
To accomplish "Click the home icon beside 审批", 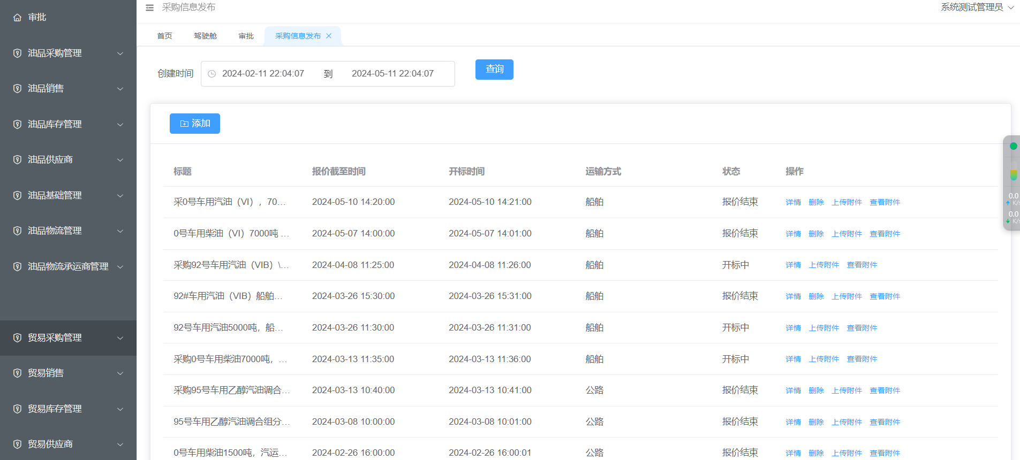I will (x=17, y=18).
